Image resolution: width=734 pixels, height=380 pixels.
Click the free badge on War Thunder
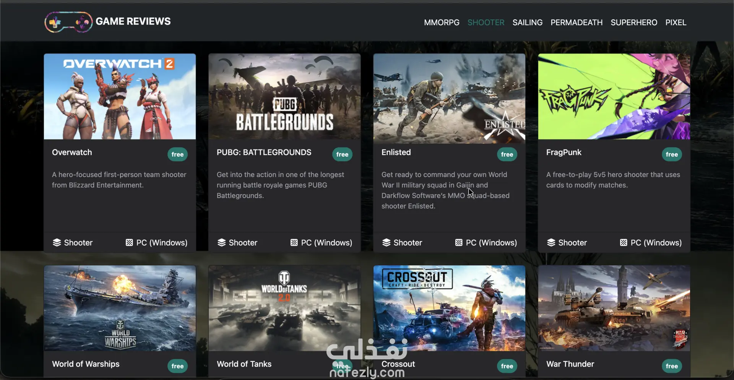[672, 366]
